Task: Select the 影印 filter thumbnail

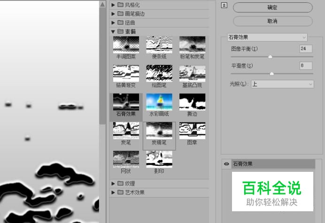Action: [159, 159]
